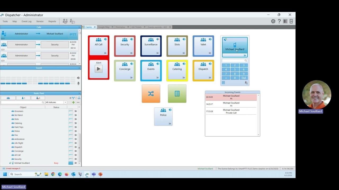Open Chrome from the taskbar
Viewport: 339px width, 190px height.
[53, 174]
